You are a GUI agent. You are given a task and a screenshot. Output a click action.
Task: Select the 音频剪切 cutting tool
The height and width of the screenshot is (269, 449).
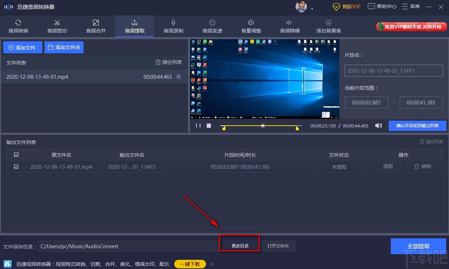(57, 26)
